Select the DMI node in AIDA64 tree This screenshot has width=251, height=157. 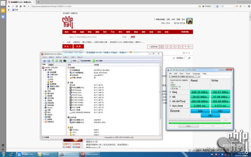50,77
